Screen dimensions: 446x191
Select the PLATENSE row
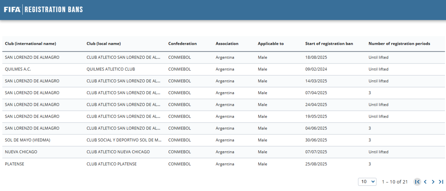(x=15, y=164)
